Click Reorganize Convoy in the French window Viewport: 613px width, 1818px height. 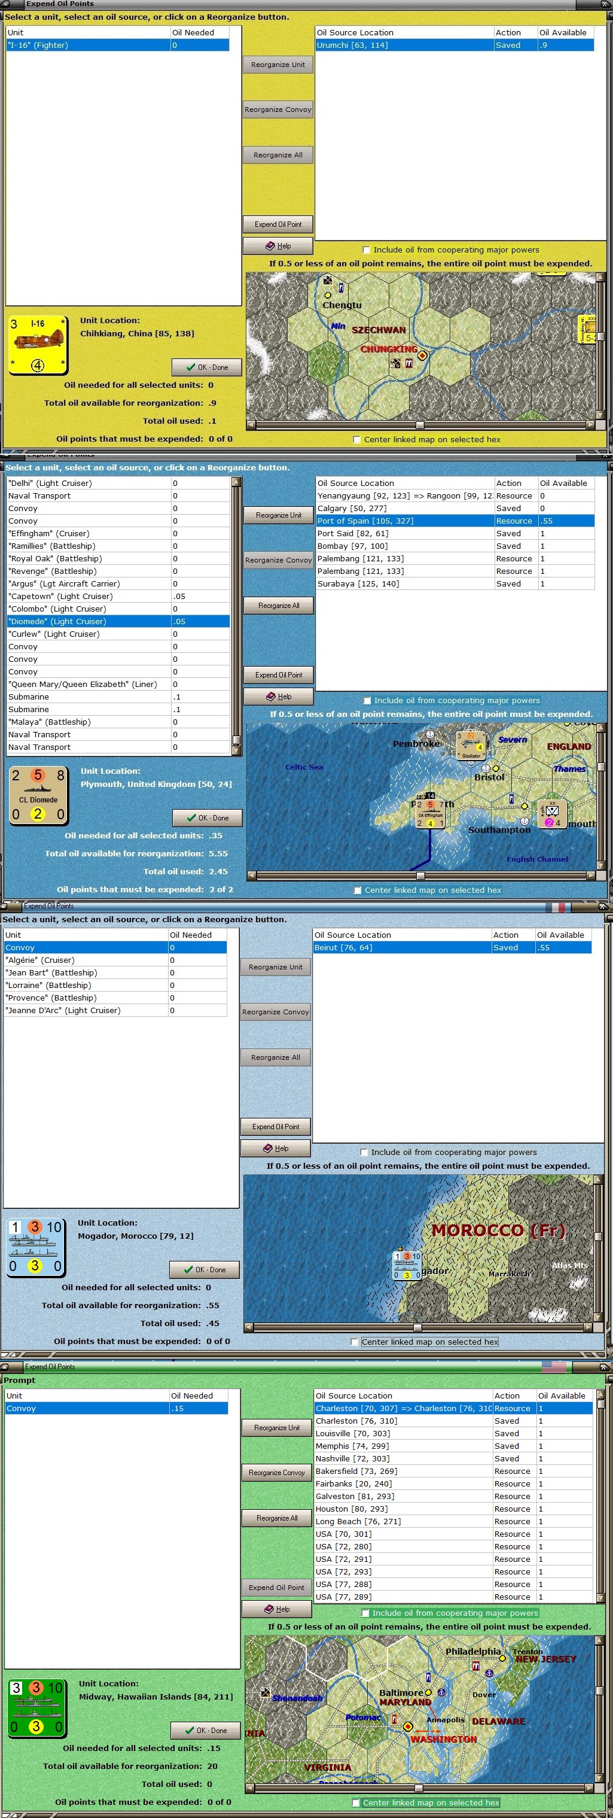(x=276, y=1011)
